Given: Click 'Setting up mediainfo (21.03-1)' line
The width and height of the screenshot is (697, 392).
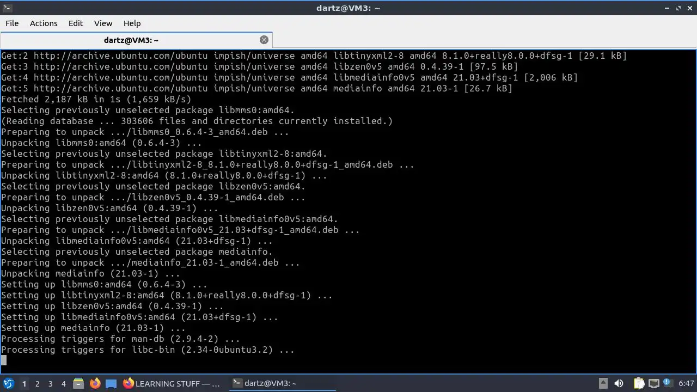Looking at the screenshot, I should [x=93, y=328].
